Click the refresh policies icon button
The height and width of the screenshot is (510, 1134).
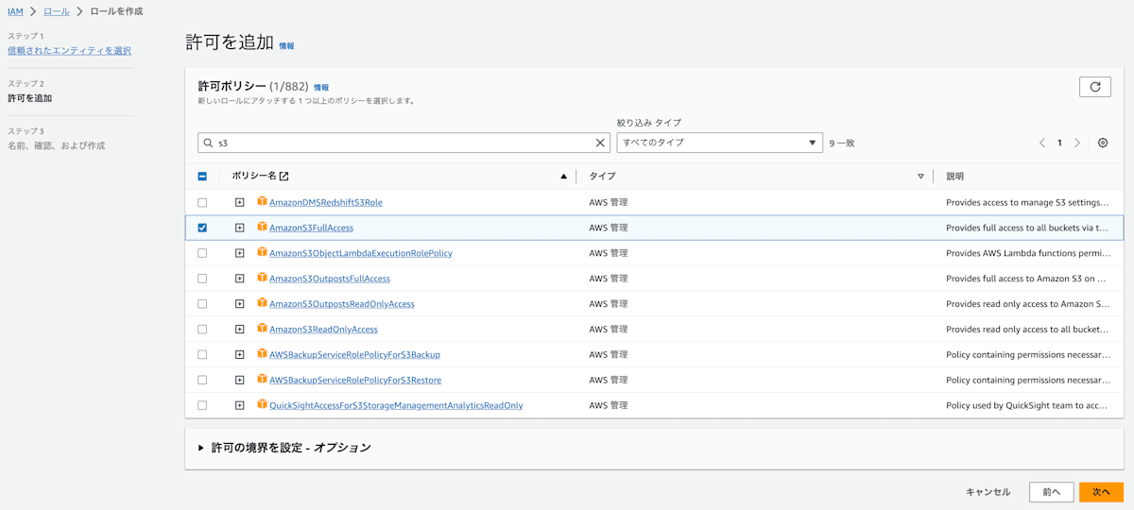[x=1095, y=87]
